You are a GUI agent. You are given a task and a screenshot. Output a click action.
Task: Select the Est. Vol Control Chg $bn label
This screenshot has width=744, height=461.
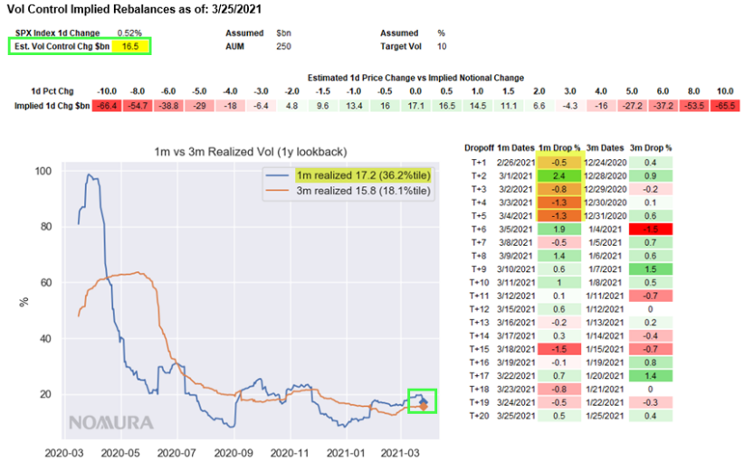(62, 44)
